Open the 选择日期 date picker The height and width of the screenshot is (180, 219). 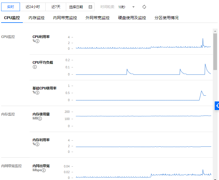click(80, 7)
